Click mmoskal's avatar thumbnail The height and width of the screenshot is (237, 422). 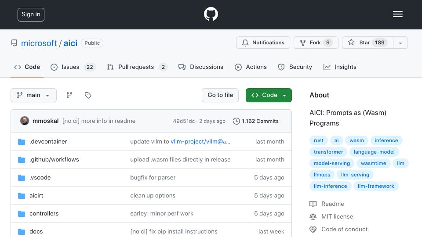(25, 121)
